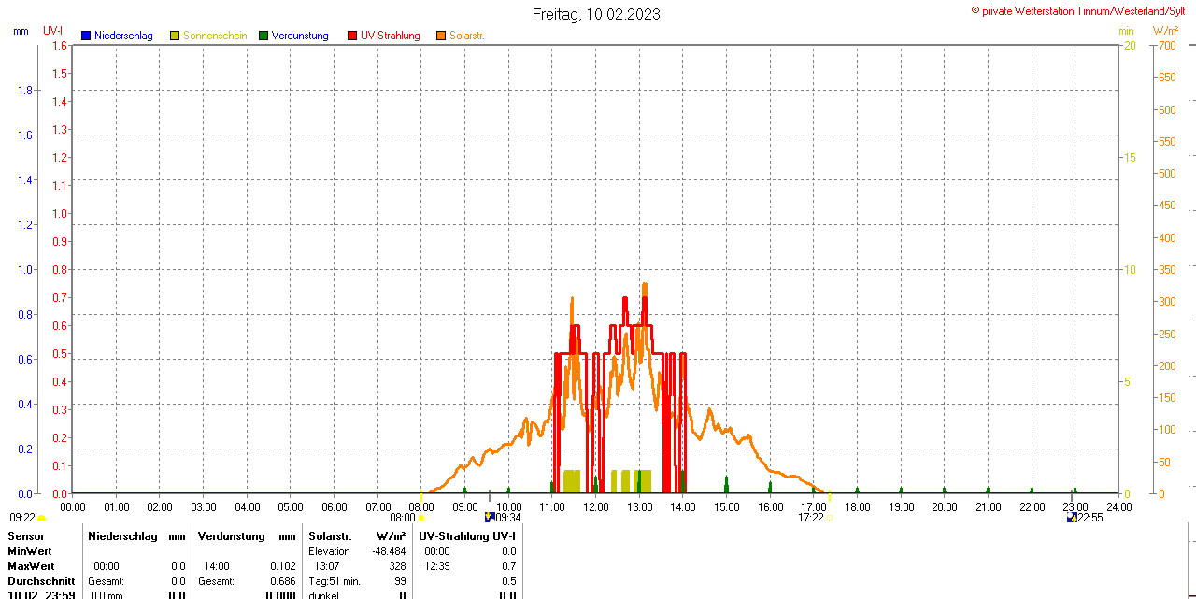This screenshot has width=1196, height=599.
Task: Click the moon icon beside 09:34
Action: point(489,517)
